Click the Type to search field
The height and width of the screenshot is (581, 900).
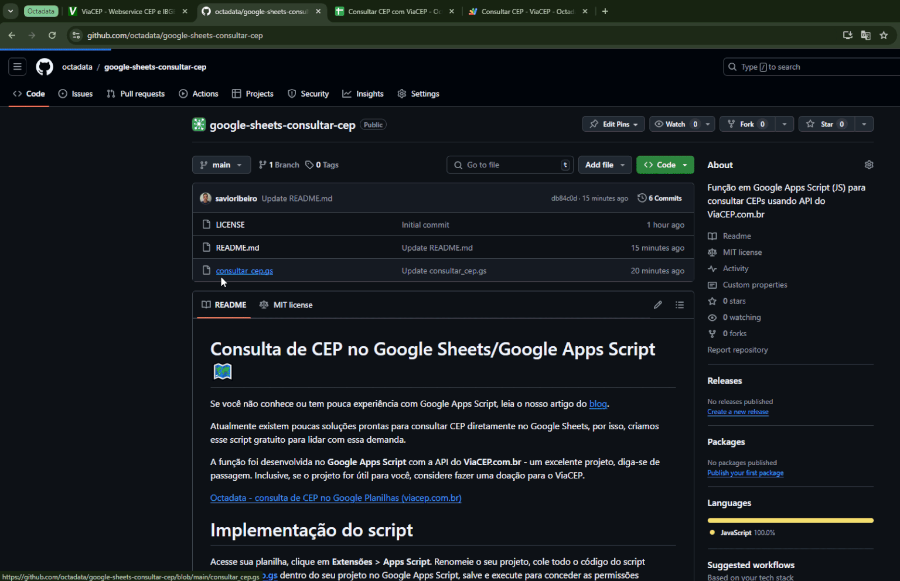pyautogui.click(x=809, y=66)
